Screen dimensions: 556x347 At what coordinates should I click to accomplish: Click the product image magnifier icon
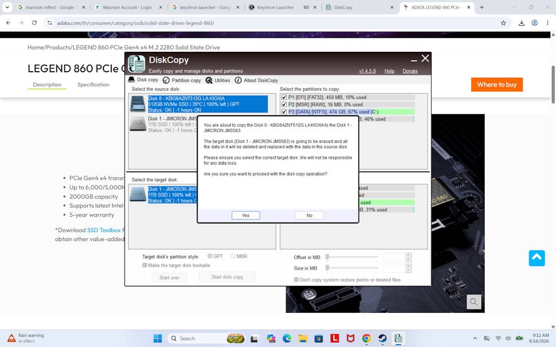click(x=474, y=302)
